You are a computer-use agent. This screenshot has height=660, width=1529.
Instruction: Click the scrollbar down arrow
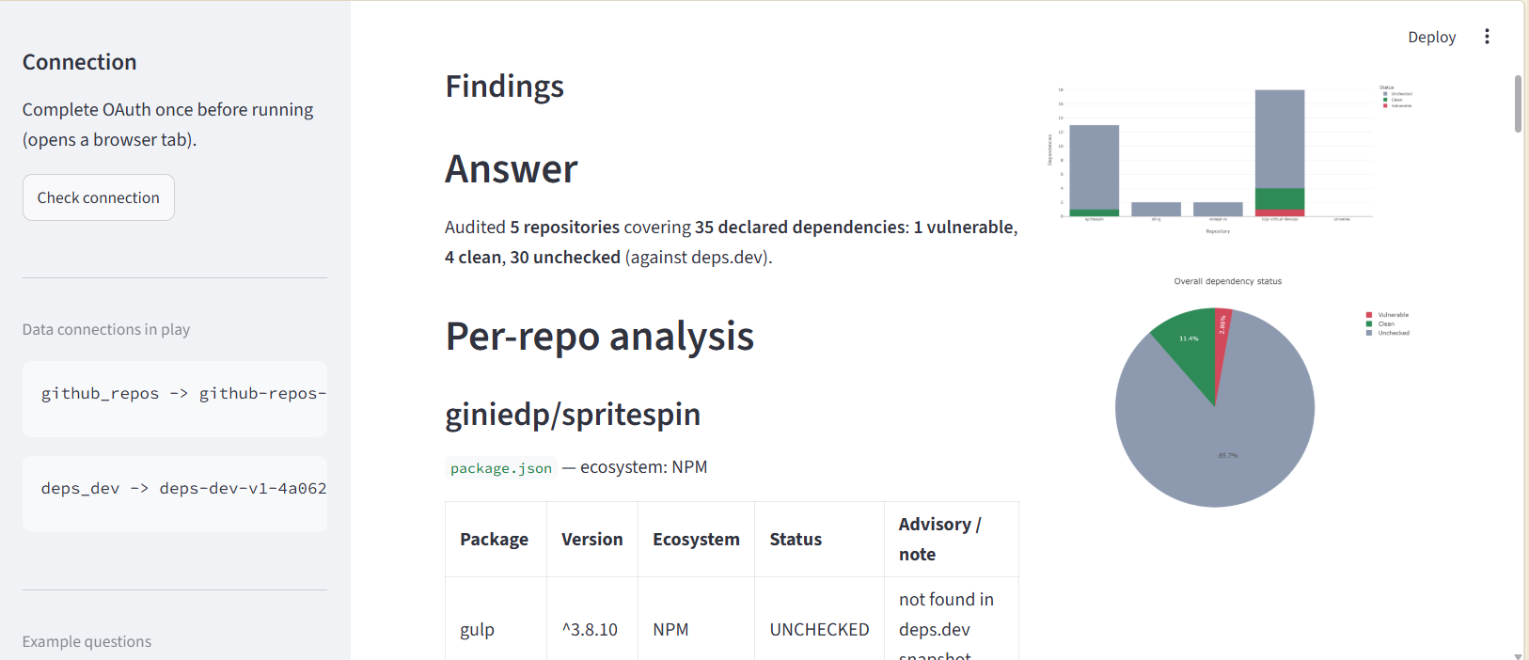click(1518, 655)
